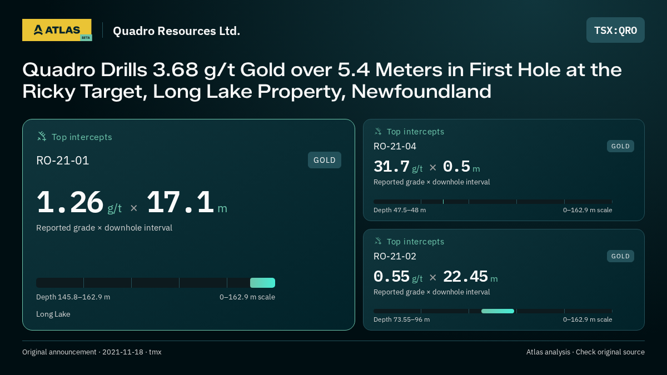Viewport: 667px width, 375px height.
Task: Click the RO-21-02 depth bar highlighted segment
Action: pyautogui.click(x=497, y=311)
